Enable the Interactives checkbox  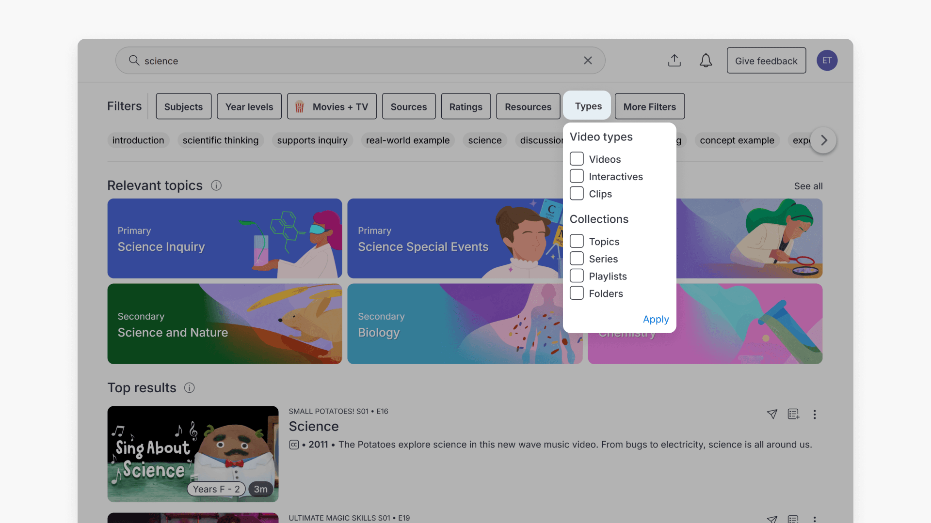pyautogui.click(x=577, y=176)
